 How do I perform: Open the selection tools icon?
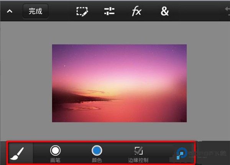point(82,11)
